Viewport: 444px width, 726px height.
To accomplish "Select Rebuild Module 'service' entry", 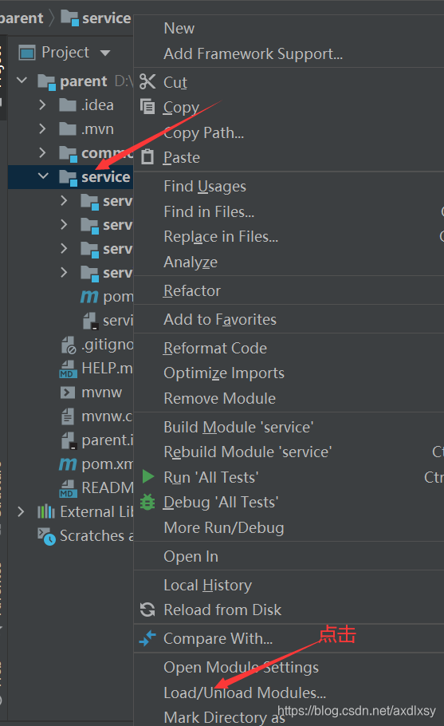I will pos(247,452).
